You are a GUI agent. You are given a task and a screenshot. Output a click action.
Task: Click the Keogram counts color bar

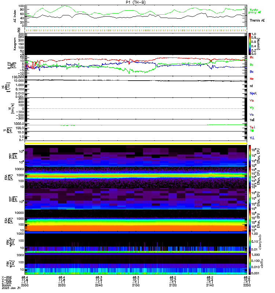point(250,44)
